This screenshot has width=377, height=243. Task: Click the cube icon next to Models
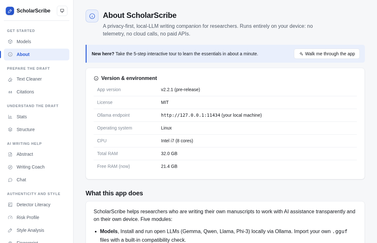10,42
